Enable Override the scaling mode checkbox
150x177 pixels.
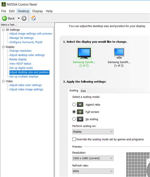pyautogui.click(x=74, y=139)
